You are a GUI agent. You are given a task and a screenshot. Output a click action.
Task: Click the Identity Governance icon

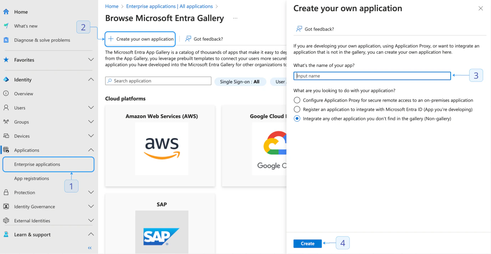6,206
